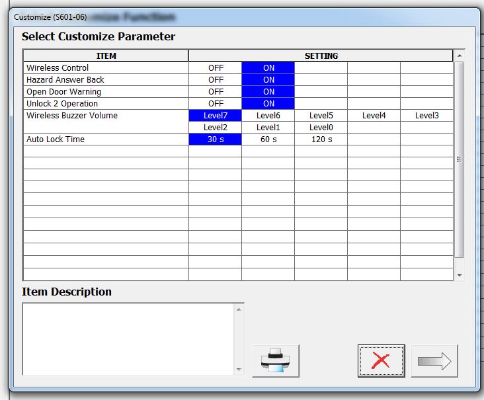Click table scrollbar up arrow
484x400 pixels.
click(460, 56)
